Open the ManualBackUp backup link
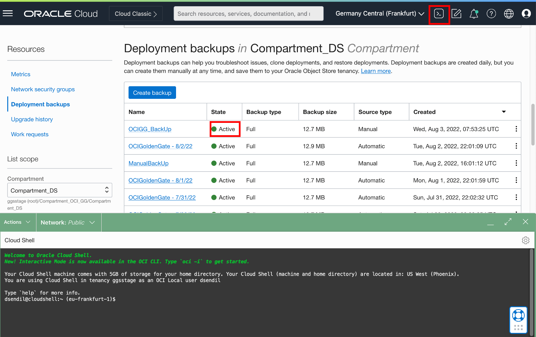This screenshot has width=536, height=337. (148, 163)
